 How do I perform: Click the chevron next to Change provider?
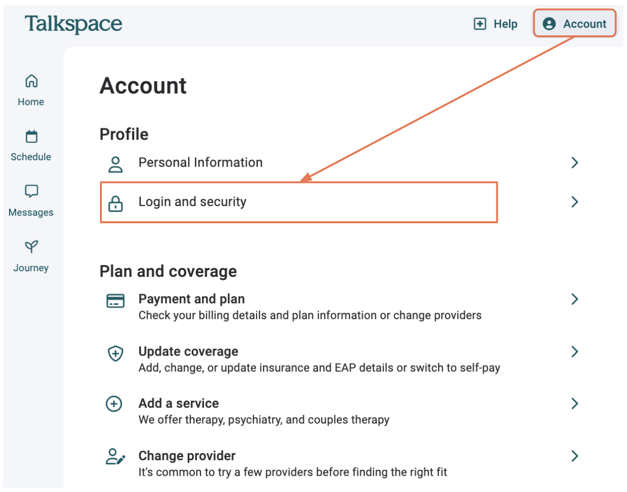(x=574, y=456)
